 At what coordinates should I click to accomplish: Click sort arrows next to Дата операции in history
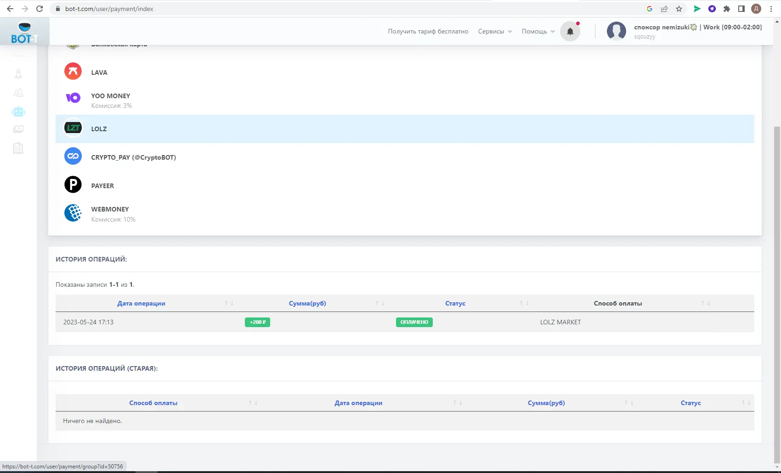point(229,303)
